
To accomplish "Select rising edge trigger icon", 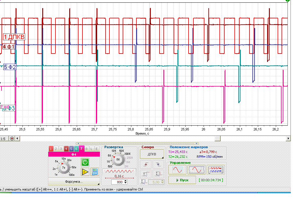I will (146, 164).
